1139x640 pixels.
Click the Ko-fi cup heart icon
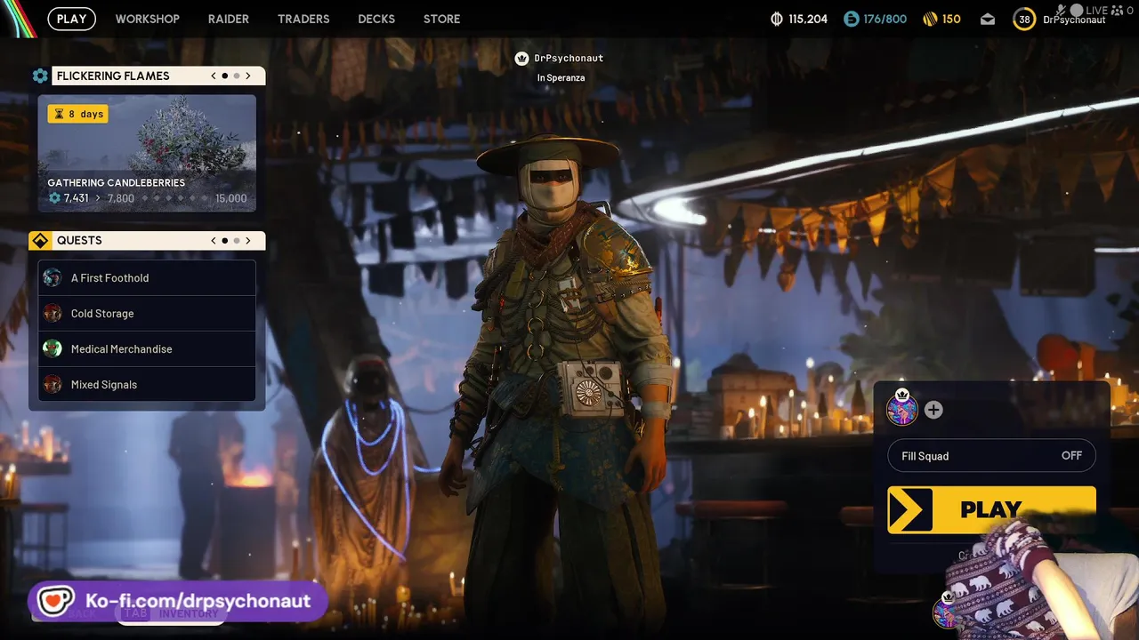click(x=55, y=601)
